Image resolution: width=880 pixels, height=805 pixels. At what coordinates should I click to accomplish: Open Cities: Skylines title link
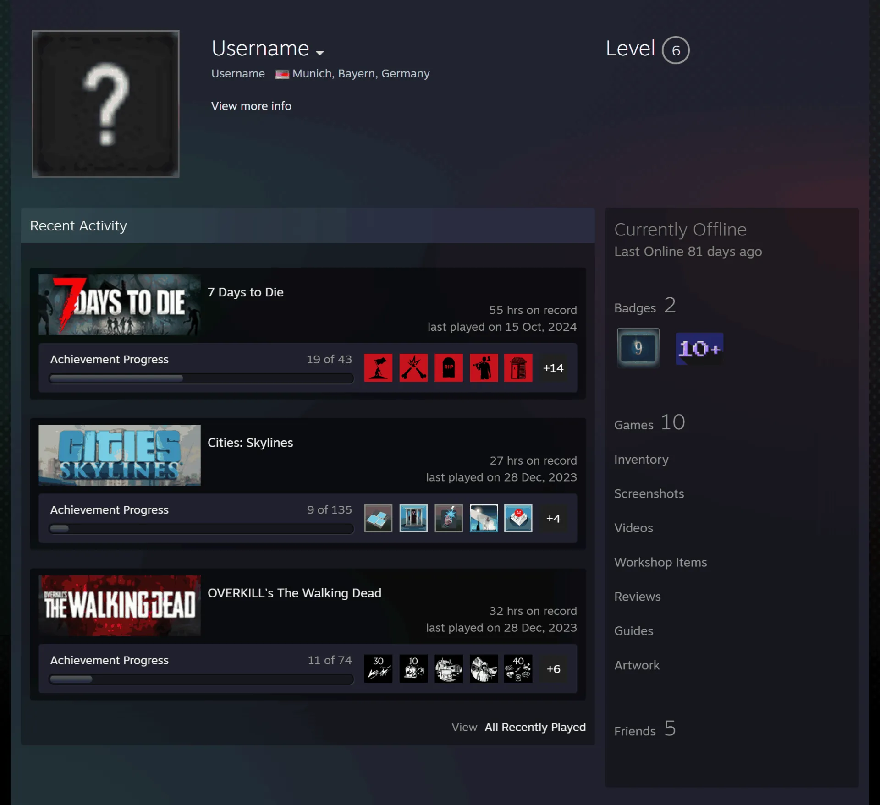[x=250, y=443]
